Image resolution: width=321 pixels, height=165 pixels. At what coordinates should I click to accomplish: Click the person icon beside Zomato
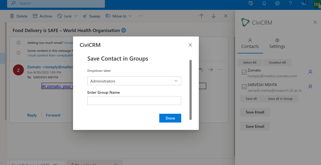tap(310, 72)
